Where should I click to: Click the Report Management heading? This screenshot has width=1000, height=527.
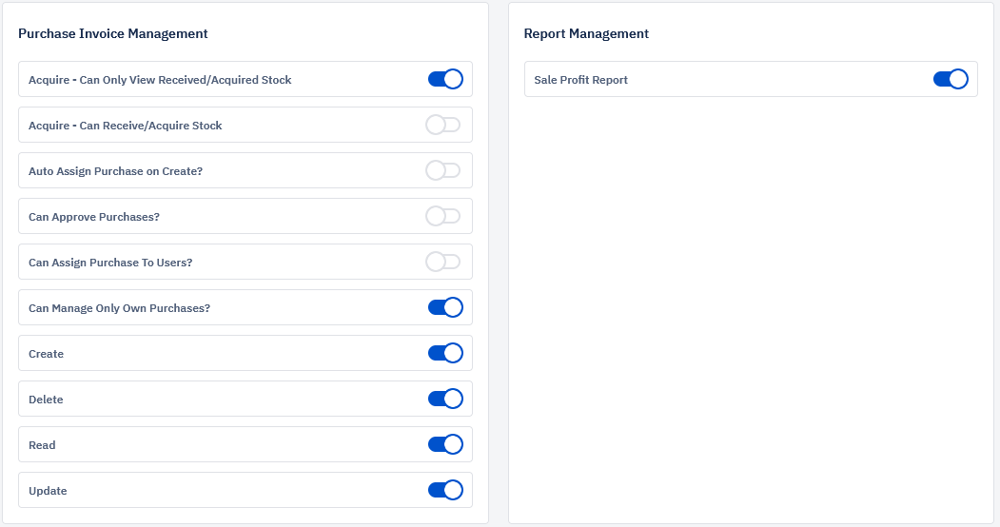click(x=586, y=33)
